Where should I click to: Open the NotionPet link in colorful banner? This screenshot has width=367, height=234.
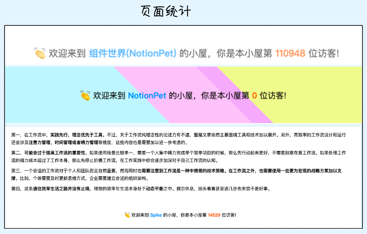point(147,95)
